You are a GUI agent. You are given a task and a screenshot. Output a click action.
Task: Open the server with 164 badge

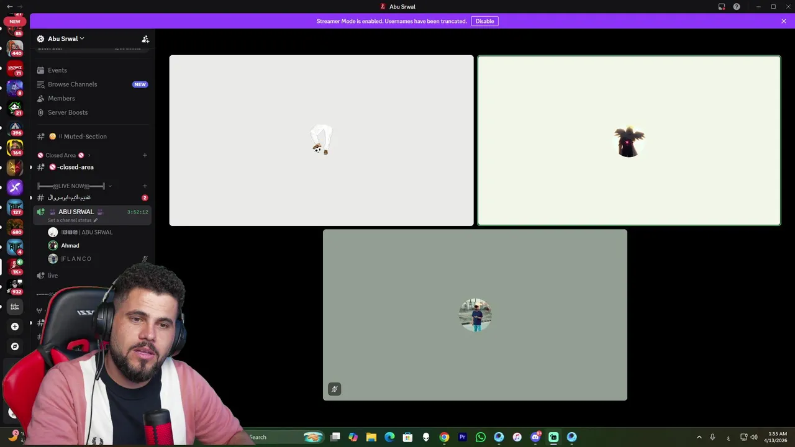pyautogui.click(x=15, y=147)
